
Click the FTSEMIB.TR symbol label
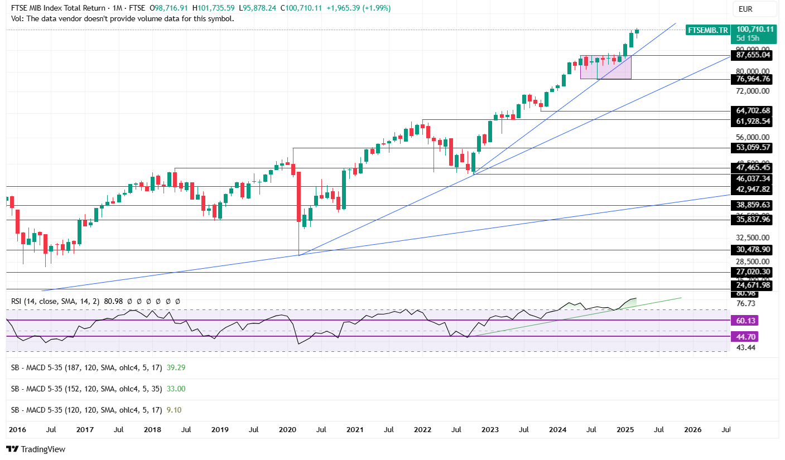point(707,30)
